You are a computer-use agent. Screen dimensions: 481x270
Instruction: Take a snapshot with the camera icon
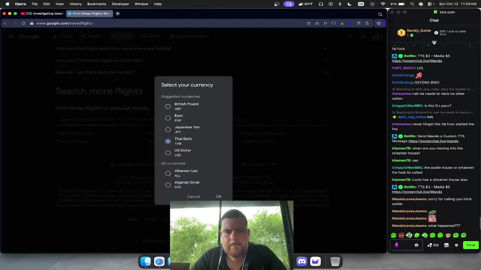[x=317, y=23]
